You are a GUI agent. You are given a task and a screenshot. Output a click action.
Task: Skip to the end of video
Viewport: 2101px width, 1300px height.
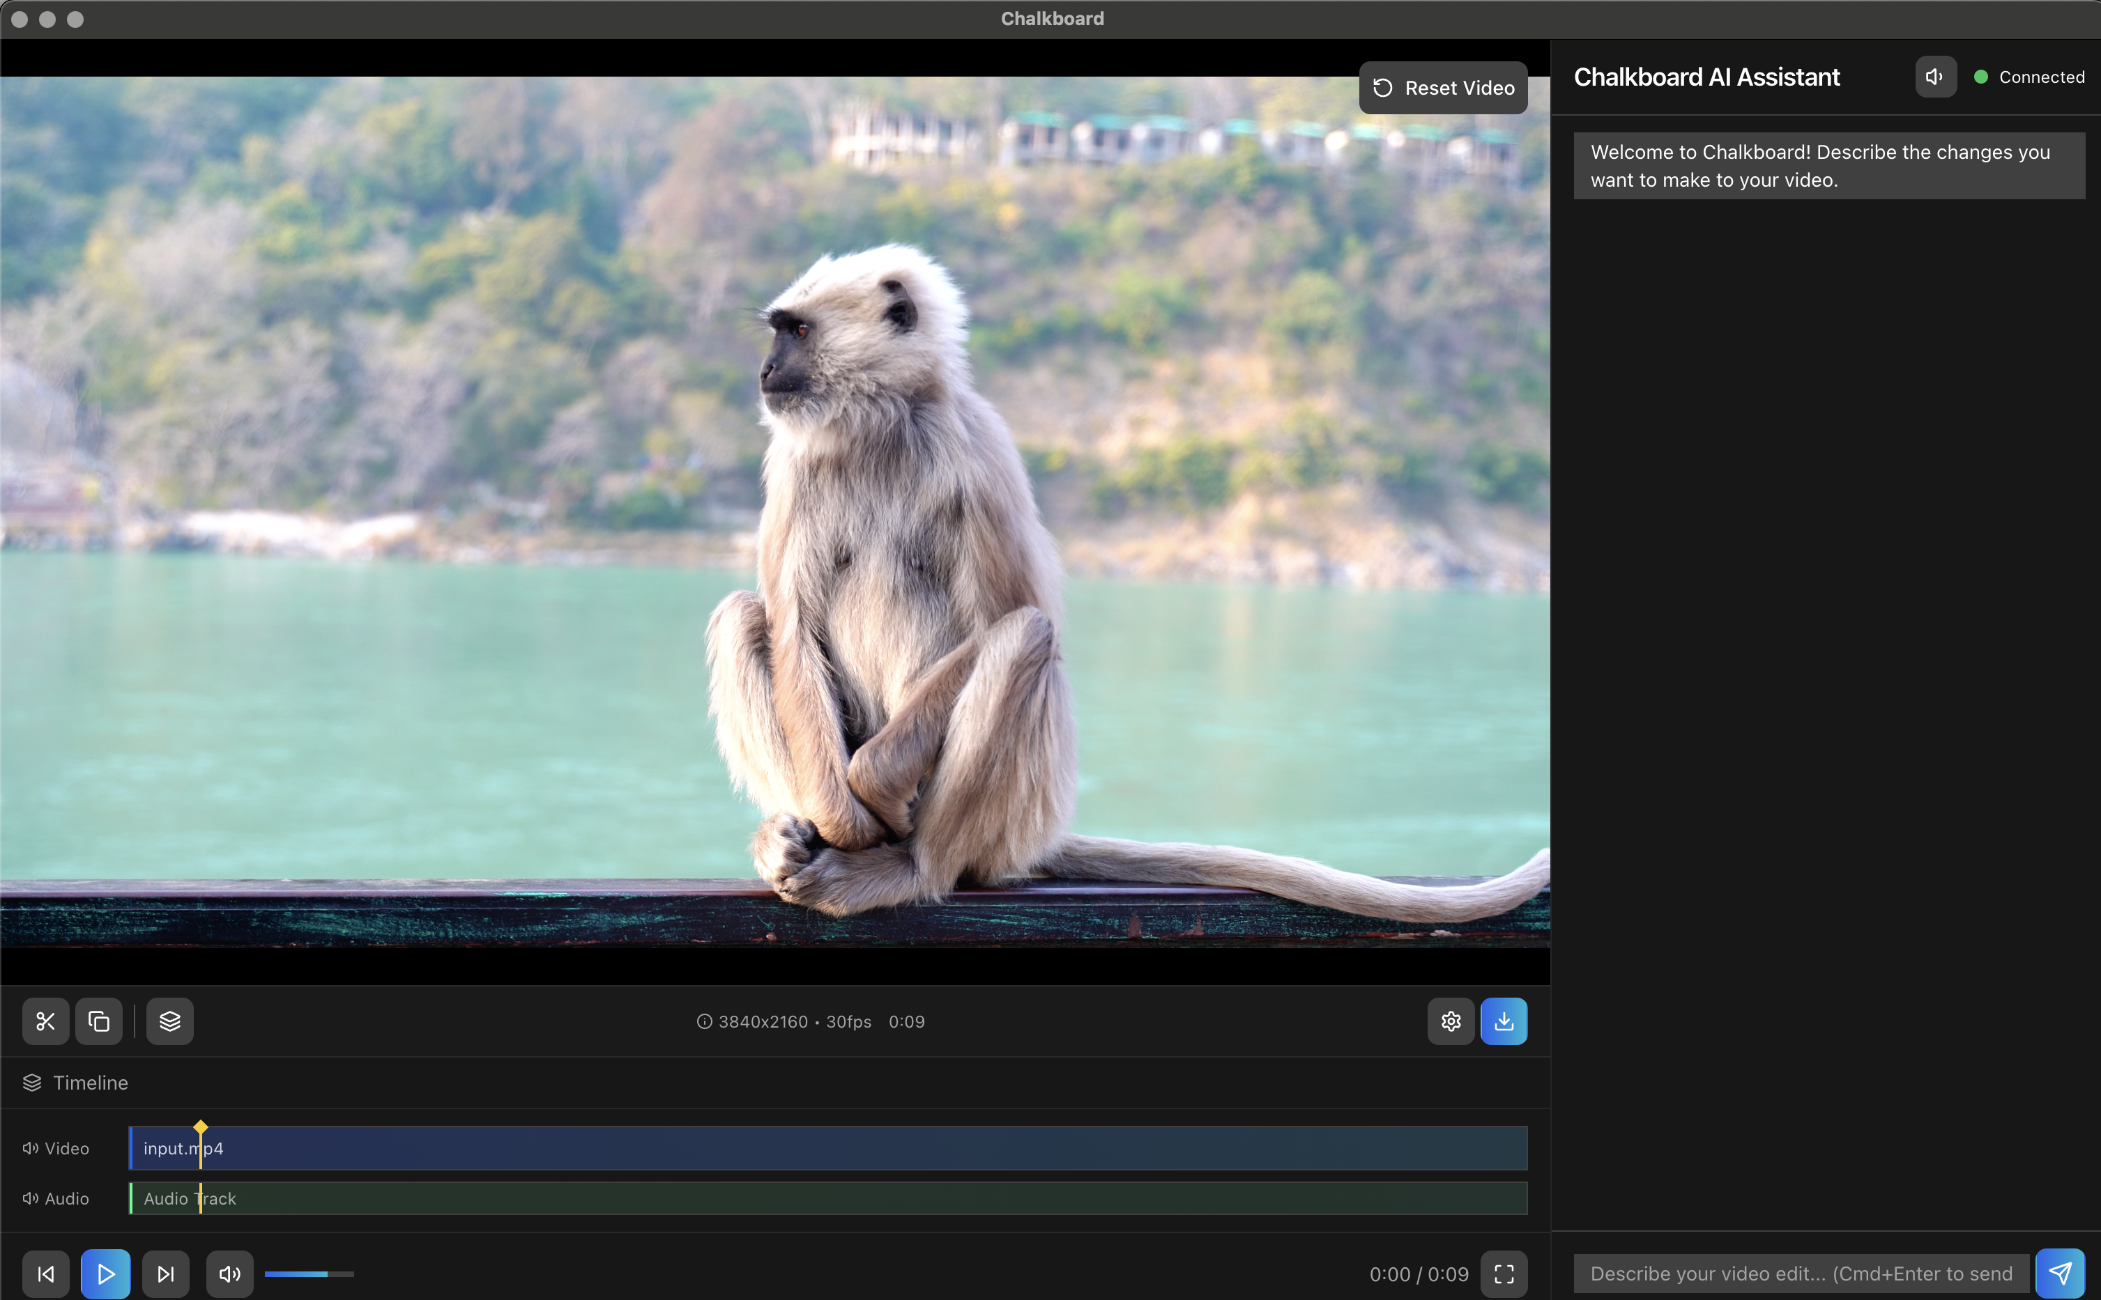pyautogui.click(x=166, y=1274)
